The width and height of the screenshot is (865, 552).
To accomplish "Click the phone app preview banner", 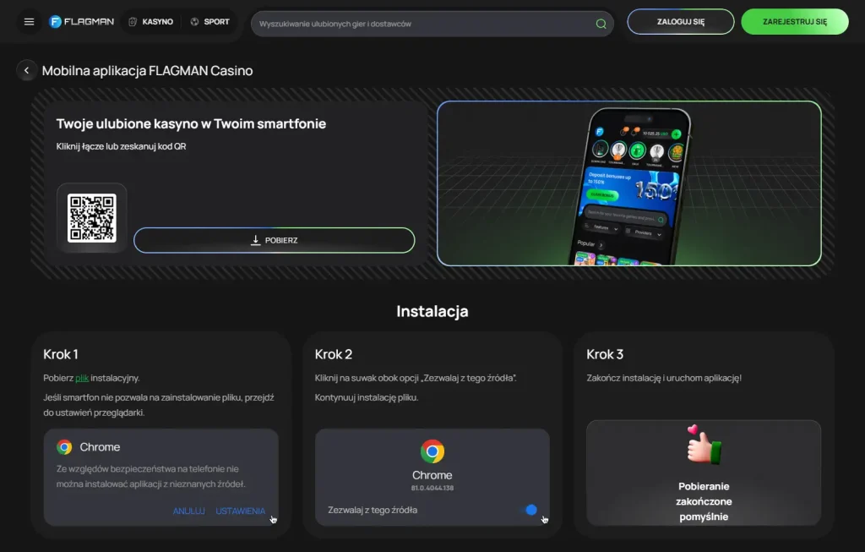I will pyautogui.click(x=628, y=183).
